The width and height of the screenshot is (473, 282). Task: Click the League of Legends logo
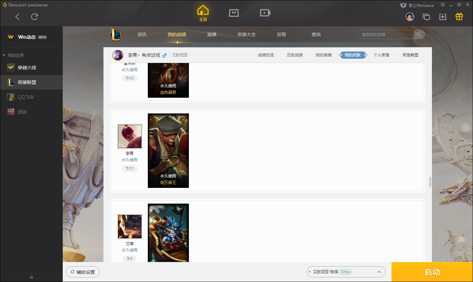(x=115, y=34)
